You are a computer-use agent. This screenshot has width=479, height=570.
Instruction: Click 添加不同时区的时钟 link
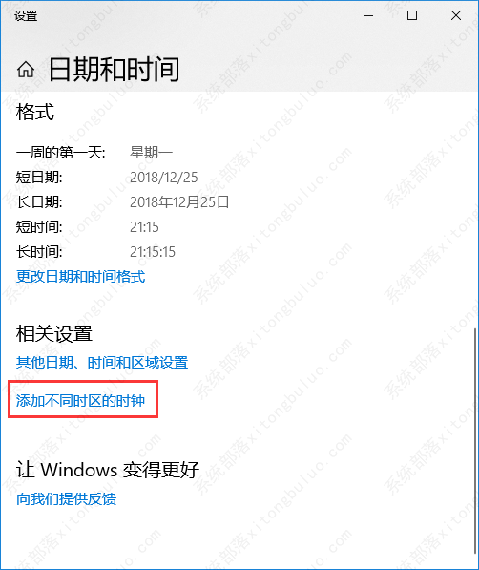click(80, 401)
